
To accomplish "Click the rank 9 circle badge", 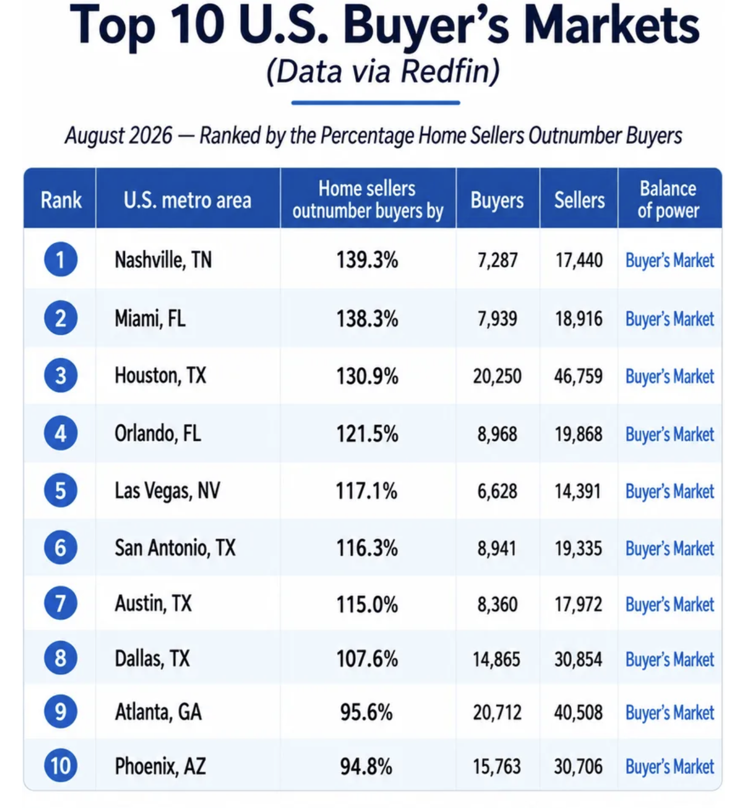I will 61,711.
